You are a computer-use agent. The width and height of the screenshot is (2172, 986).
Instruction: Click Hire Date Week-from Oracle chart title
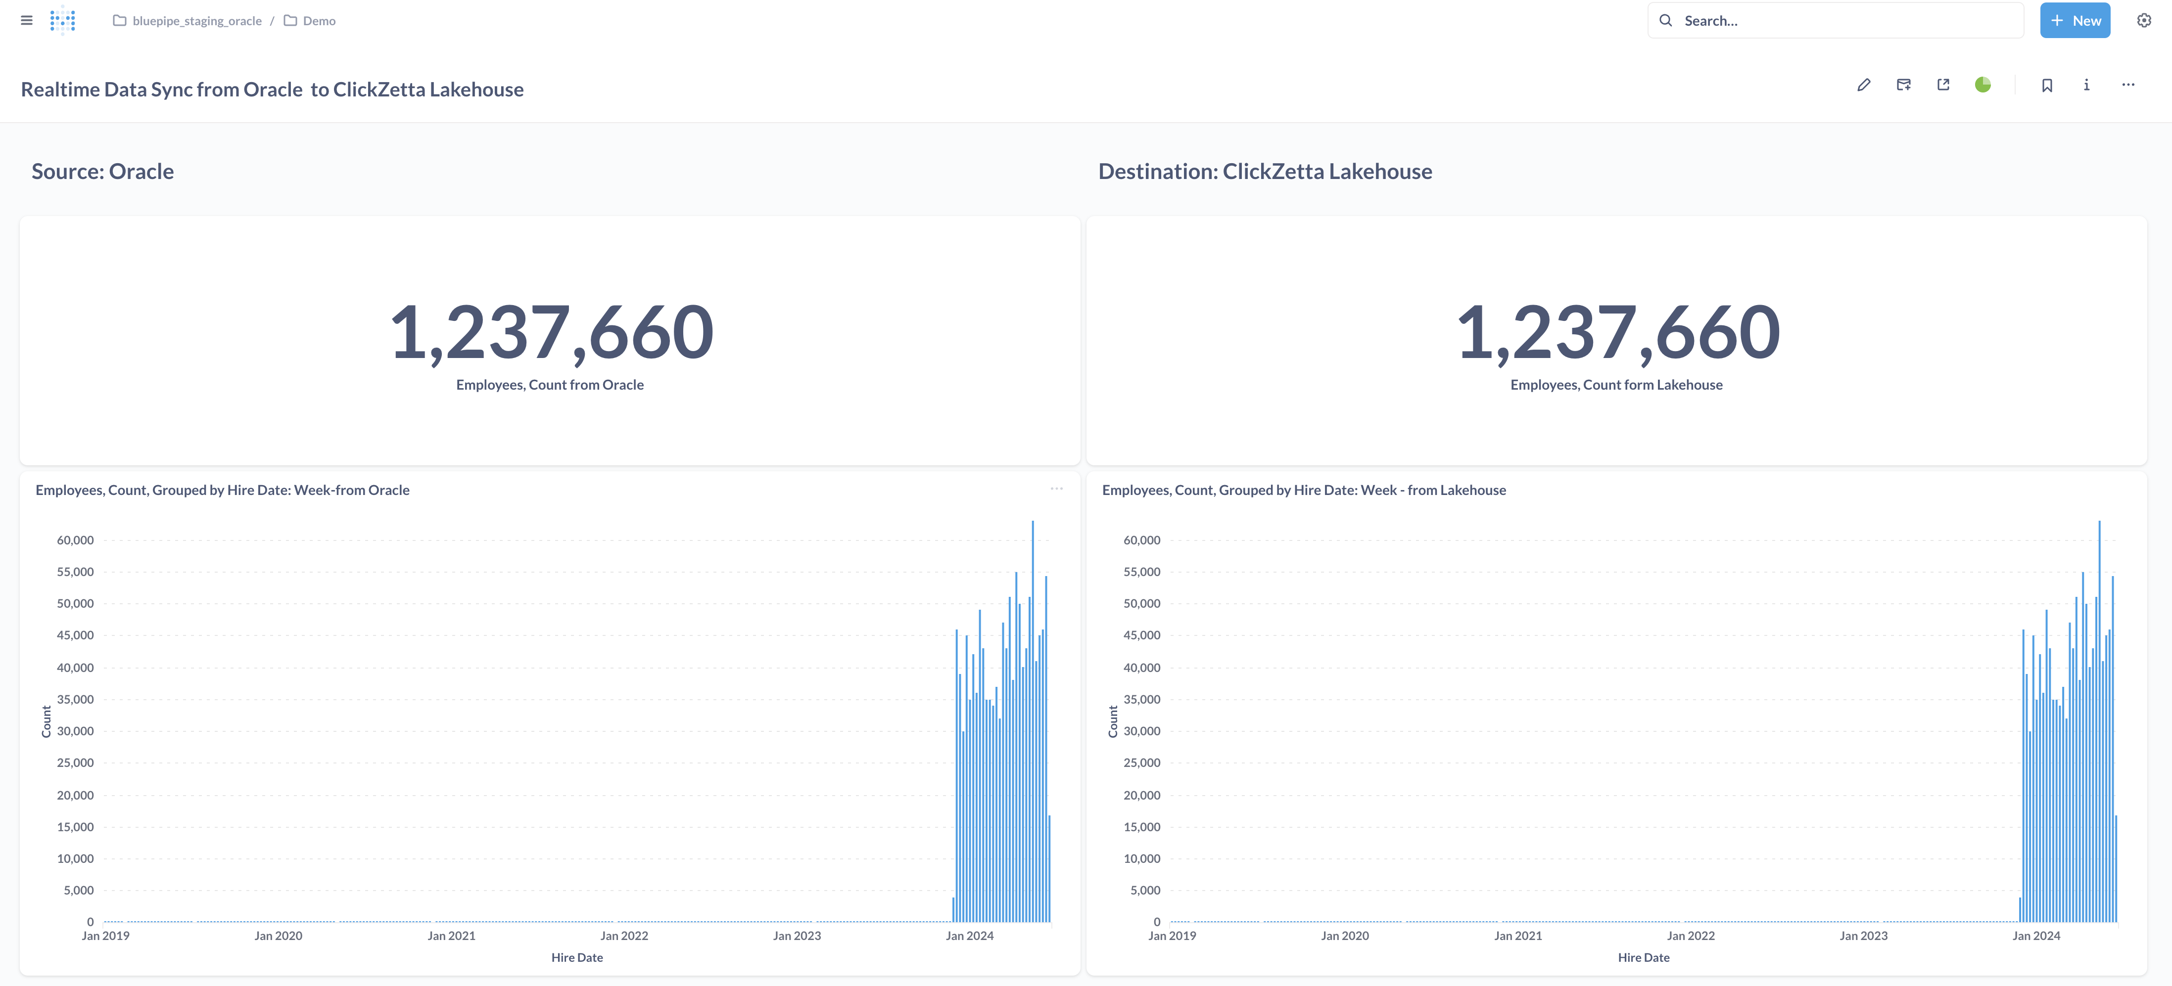223,491
